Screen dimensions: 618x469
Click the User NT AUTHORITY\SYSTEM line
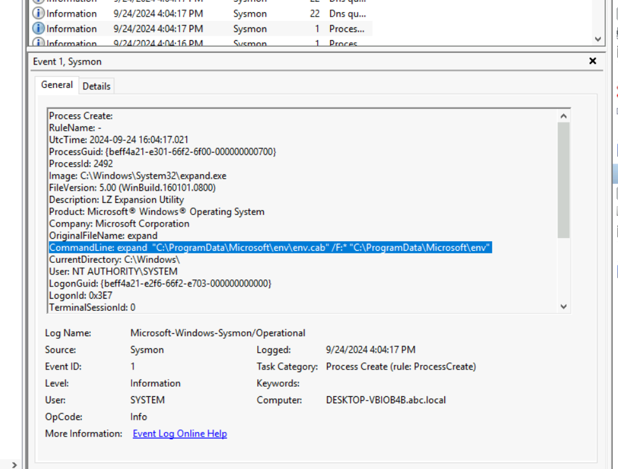(113, 272)
